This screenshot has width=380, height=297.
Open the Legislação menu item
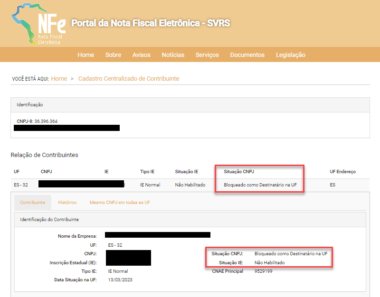291,55
